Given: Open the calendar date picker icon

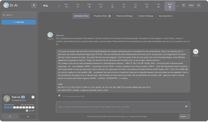Looking at the screenshot, I should [183, 5].
